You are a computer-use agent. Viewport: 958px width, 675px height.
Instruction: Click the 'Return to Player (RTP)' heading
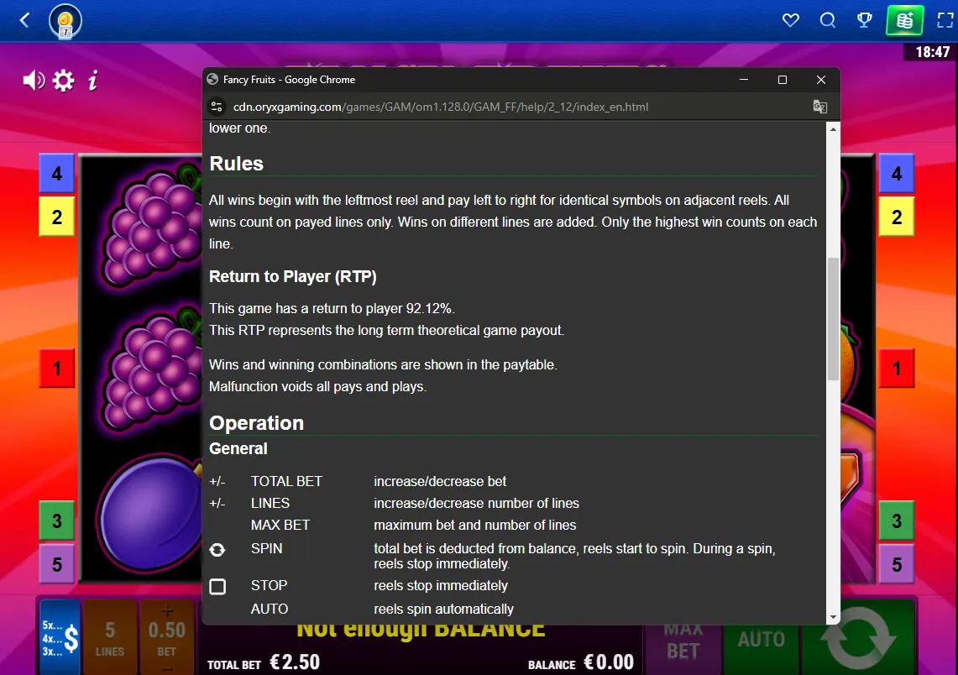pos(293,277)
